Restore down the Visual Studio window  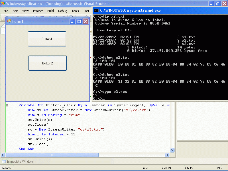point(217,4)
